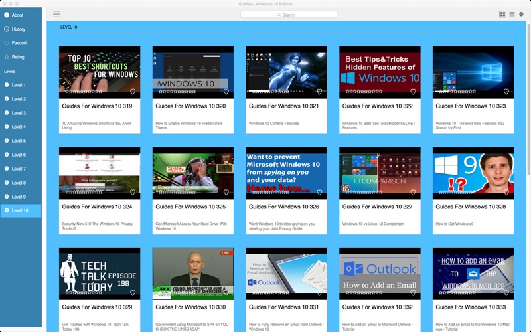The height and width of the screenshot is (332, 531).
Task: Open the spying prevention thumbnail
Action: 287,173
